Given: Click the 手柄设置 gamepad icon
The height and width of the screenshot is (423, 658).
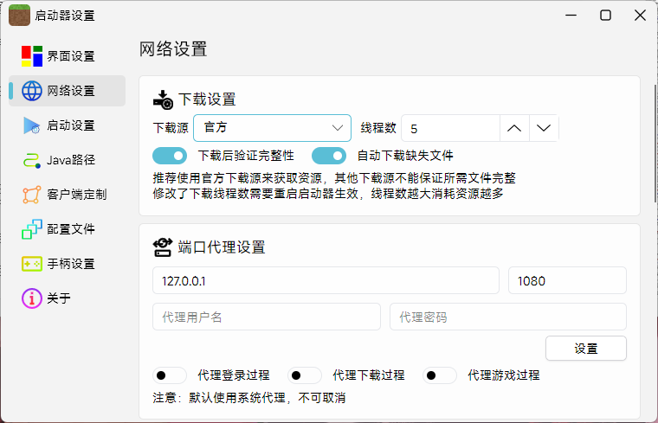Looking at the screenshot, I should point(32,264).
